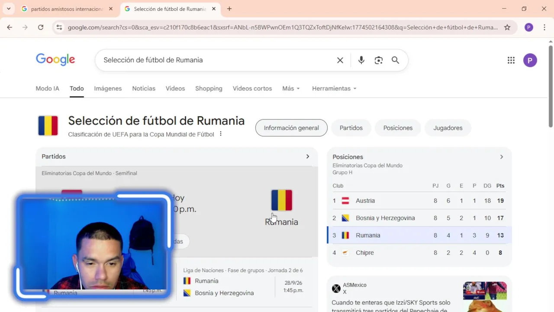The height and width of the screenshot is (312, 554).
Task: Select the Información general chip
Action: click(291, 128)
